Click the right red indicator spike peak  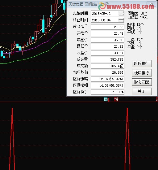point(127,108)
